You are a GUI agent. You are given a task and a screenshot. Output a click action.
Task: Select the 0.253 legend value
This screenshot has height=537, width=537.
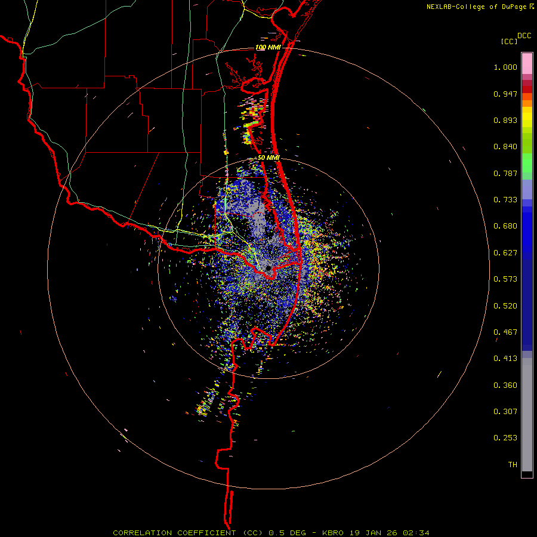[x=505, y=438]
